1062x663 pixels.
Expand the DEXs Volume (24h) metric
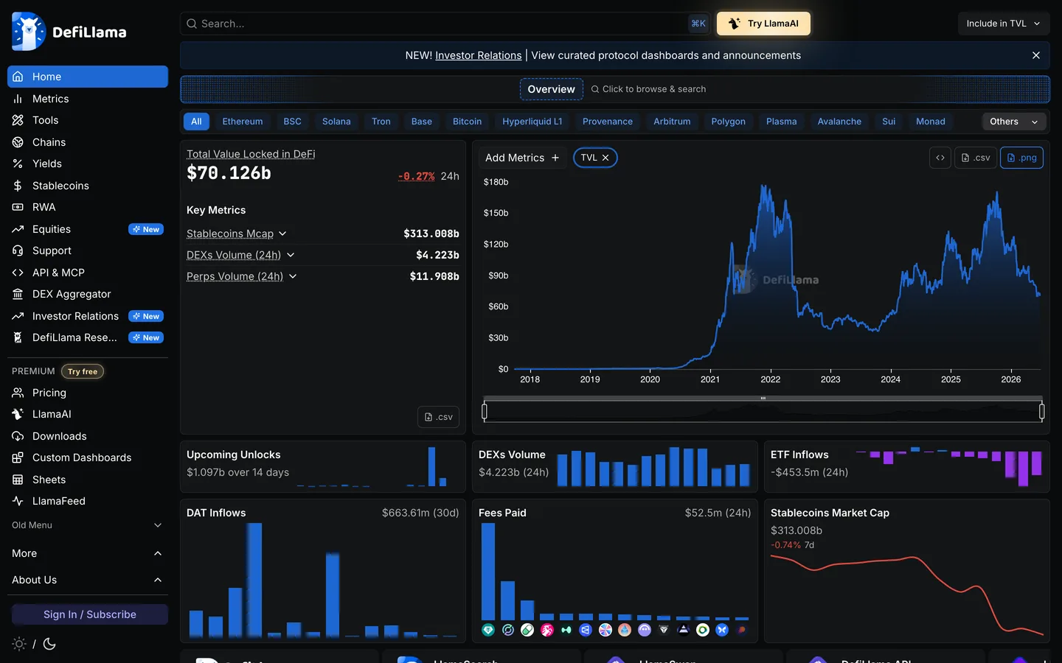[291, 255]
